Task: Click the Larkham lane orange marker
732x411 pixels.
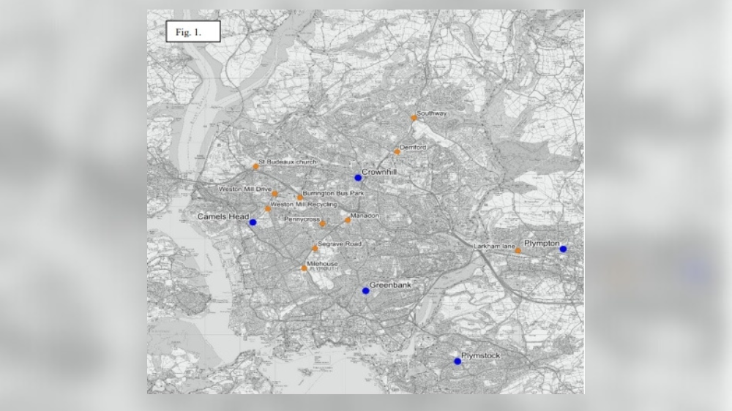Action: [x=518, y=251]
